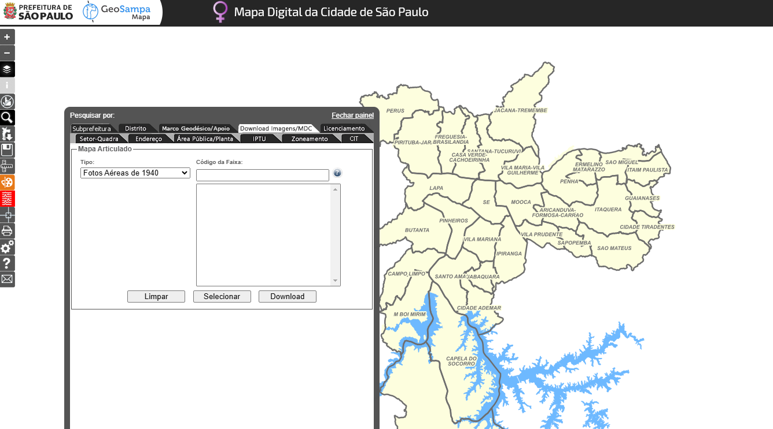Select the ruler measurement tool
Screen dimensions: 773x429
pos(7,166)
